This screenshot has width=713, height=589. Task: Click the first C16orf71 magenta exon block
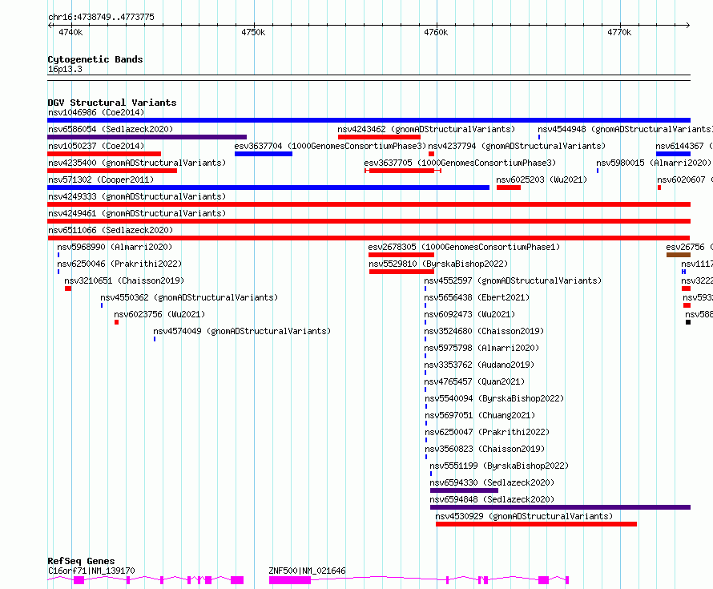79,580
